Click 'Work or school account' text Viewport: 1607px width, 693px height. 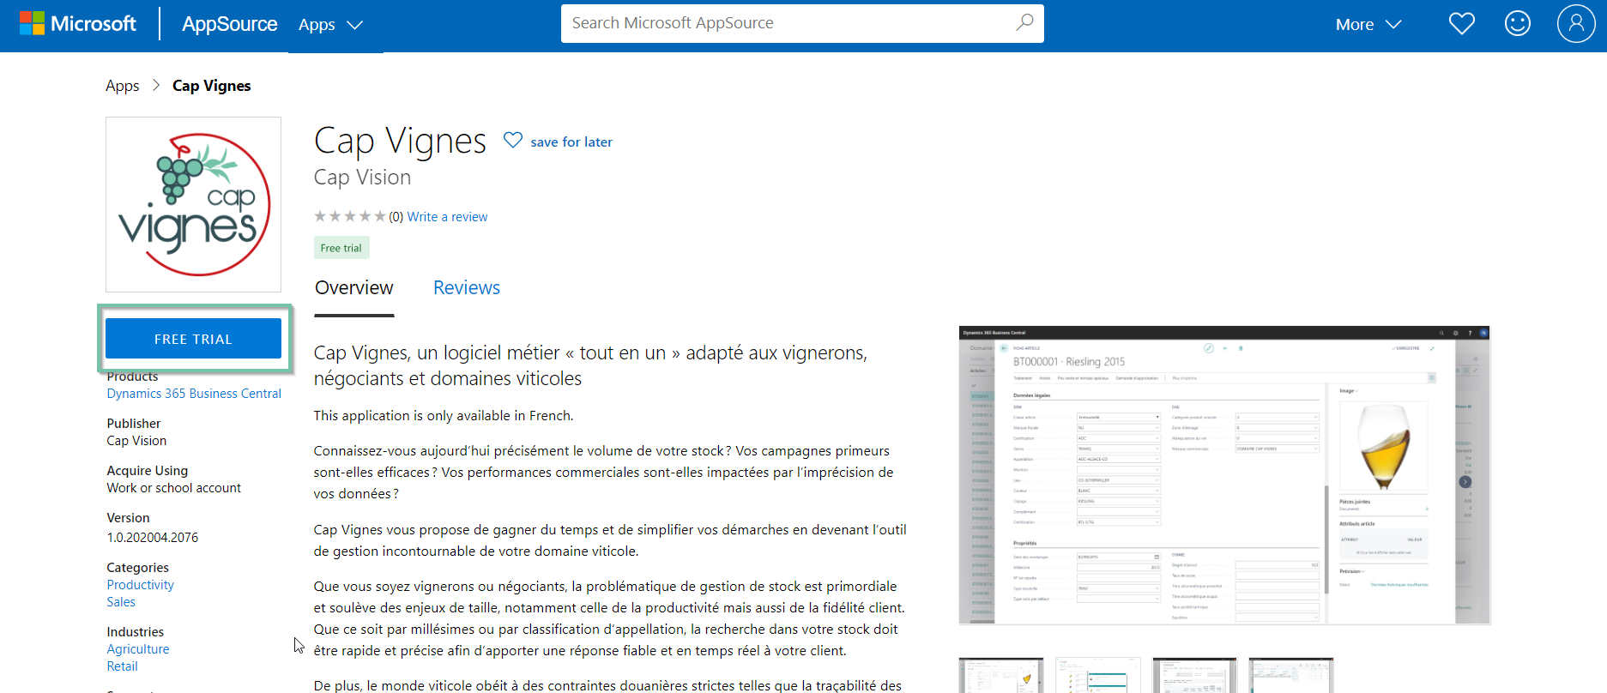click(x=174, y=488)
